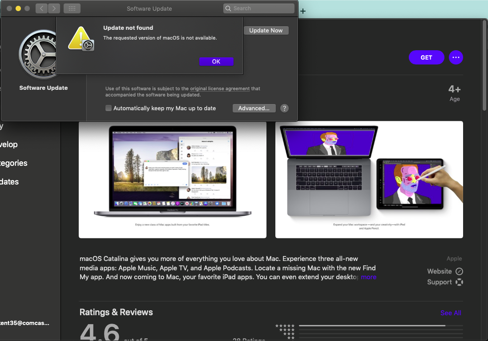The width and height of the screenshot is (488, 341).
Task: Click the five-star rating bar
Action: [x=381, y=326]
